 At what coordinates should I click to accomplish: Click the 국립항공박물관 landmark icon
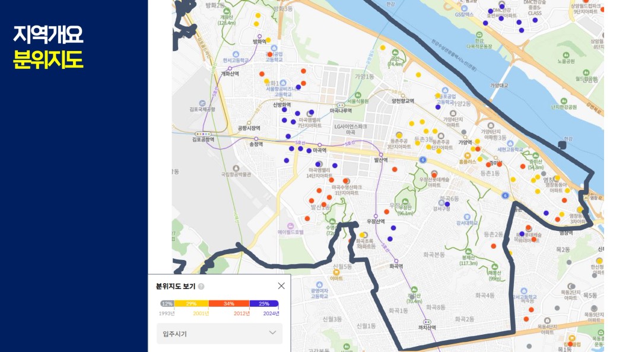coord(236,168)
